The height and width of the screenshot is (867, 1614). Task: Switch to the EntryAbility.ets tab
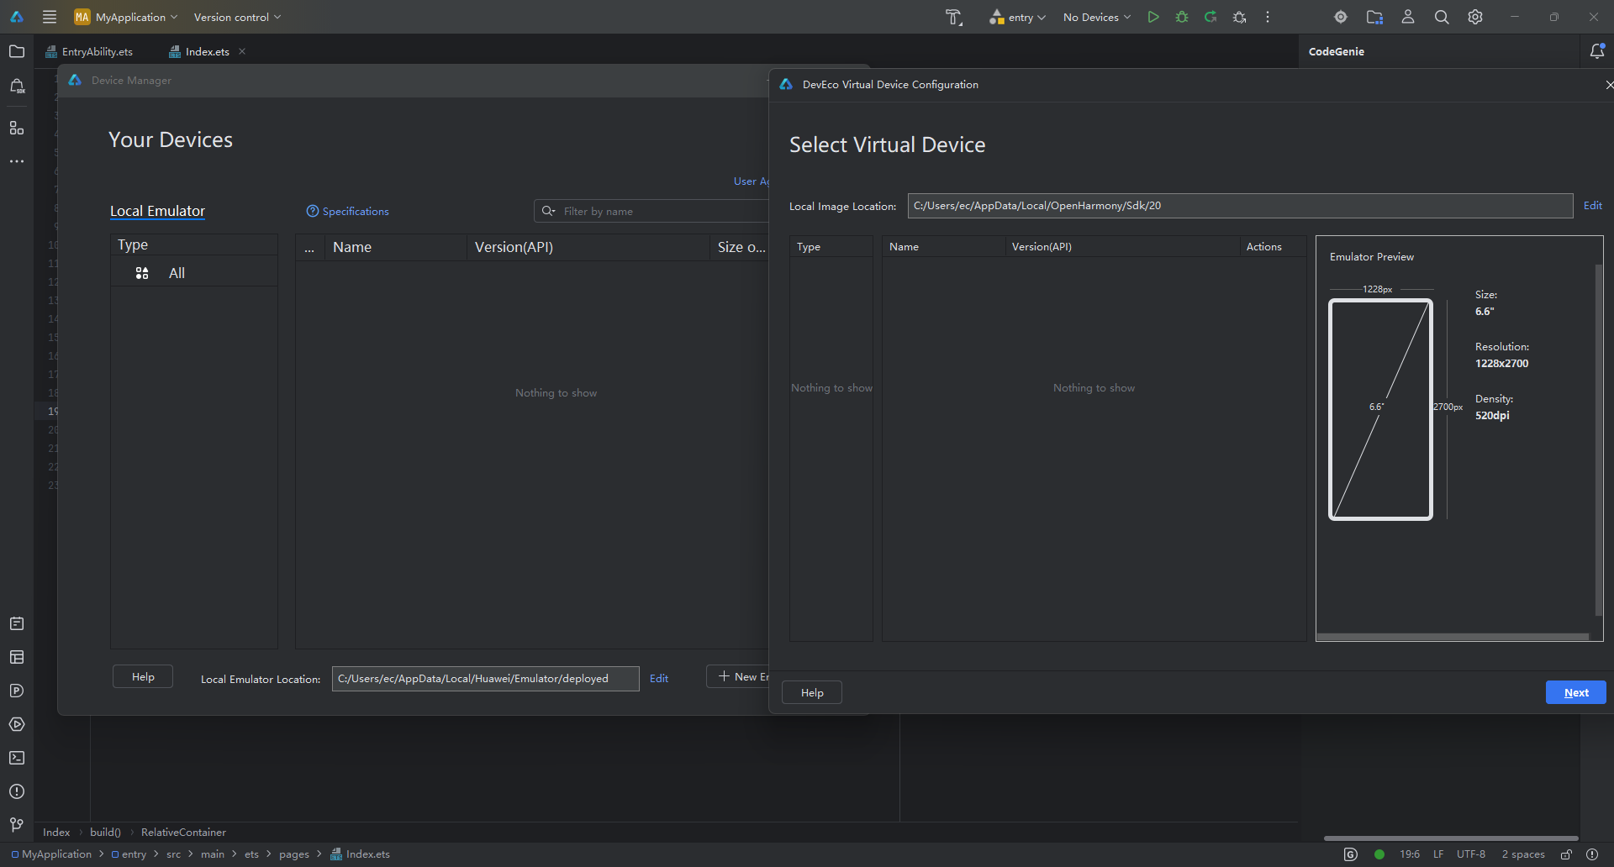pyautogui.click(x=97, y=51)
